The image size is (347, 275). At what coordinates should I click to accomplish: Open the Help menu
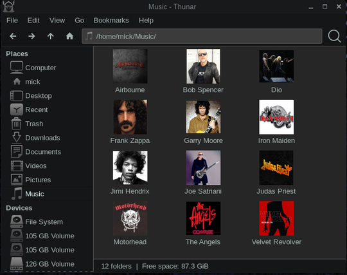coord(146,21)
